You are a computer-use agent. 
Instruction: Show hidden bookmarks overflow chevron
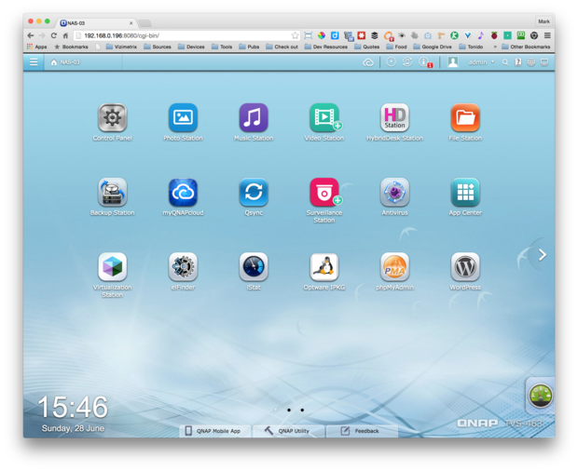[495, 47]
